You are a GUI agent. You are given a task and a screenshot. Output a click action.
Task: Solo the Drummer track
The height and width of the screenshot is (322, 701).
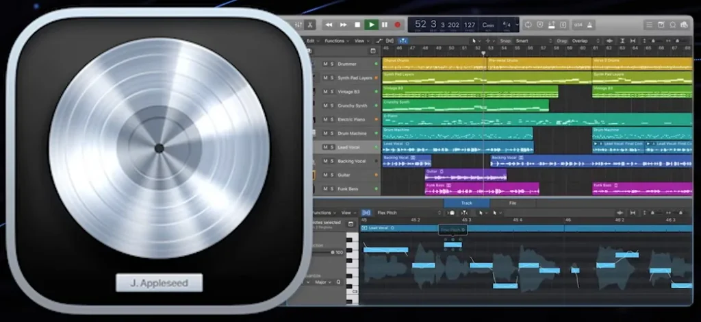(332, 64)
